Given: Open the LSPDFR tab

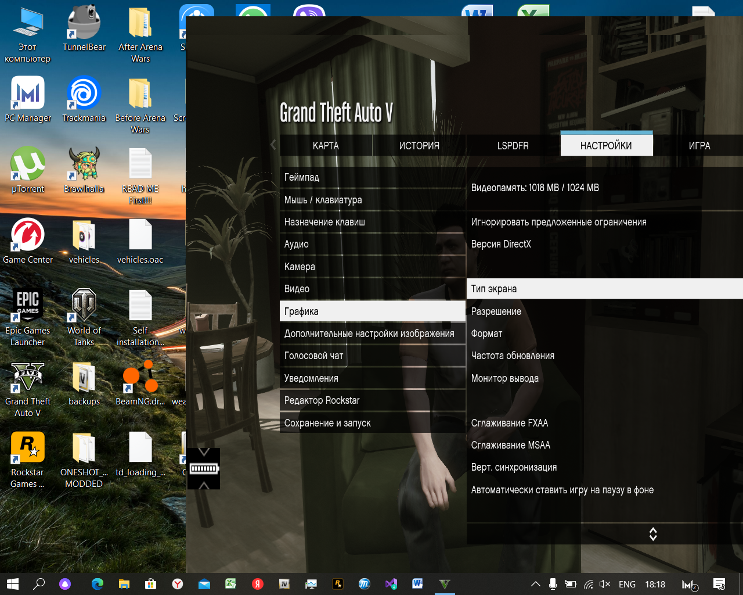Looking at the screenshot, I should tap(513, 145).
